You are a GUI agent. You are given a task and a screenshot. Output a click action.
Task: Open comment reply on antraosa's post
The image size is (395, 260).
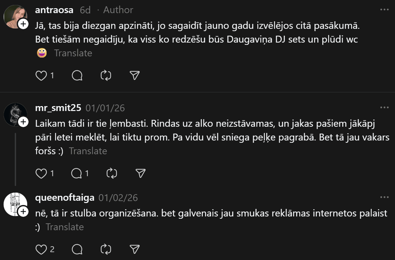pyautogui.click(x=77, y=76)
